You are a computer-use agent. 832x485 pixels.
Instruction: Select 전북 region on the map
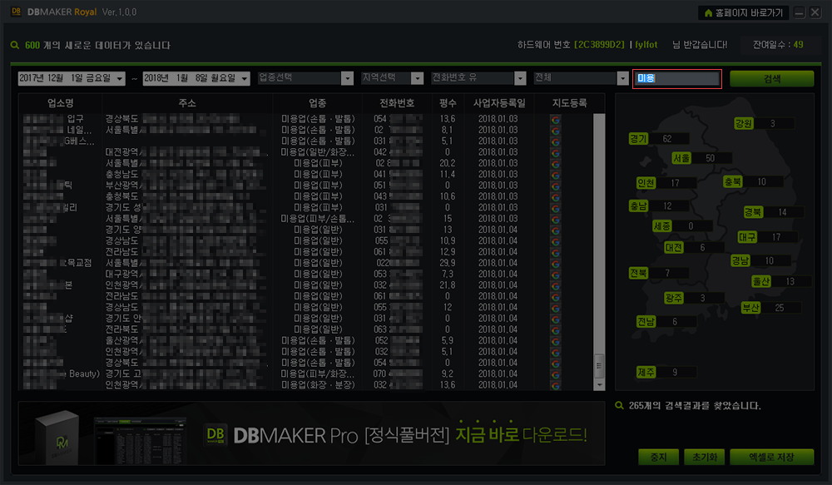coord(638,273)
